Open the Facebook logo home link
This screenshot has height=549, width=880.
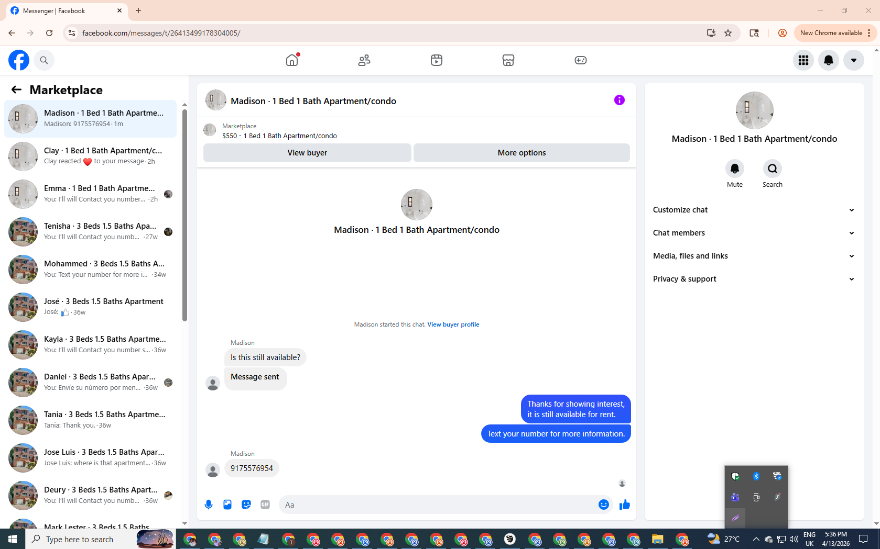click(x=19, y=60)
